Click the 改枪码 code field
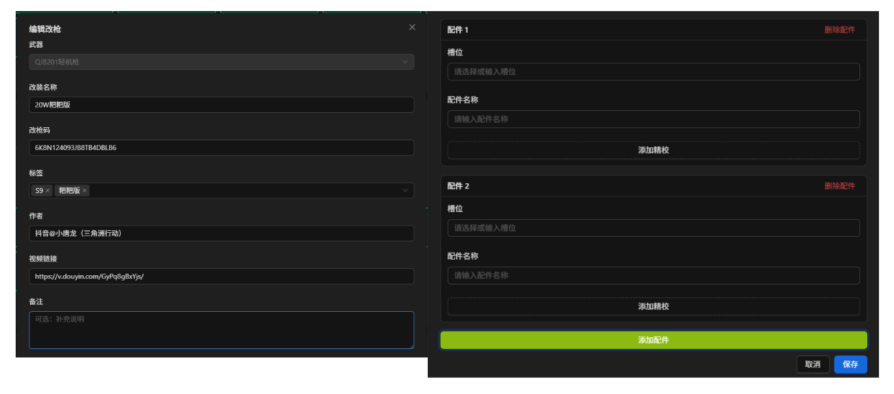Viewport: 894px width, 394px height. [x=221, y=147]
